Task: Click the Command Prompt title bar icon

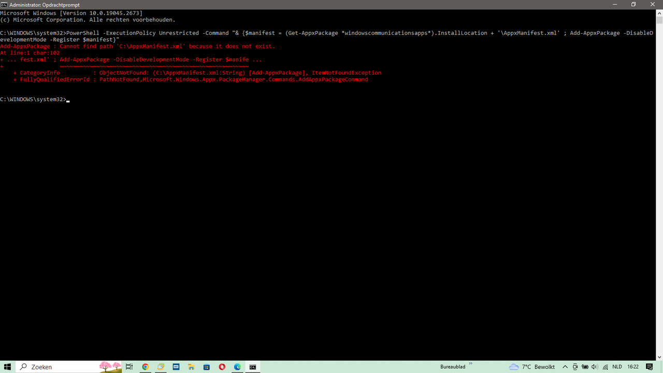Action: [4, 5]
